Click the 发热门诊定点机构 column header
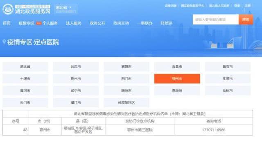 pos(140,121)
